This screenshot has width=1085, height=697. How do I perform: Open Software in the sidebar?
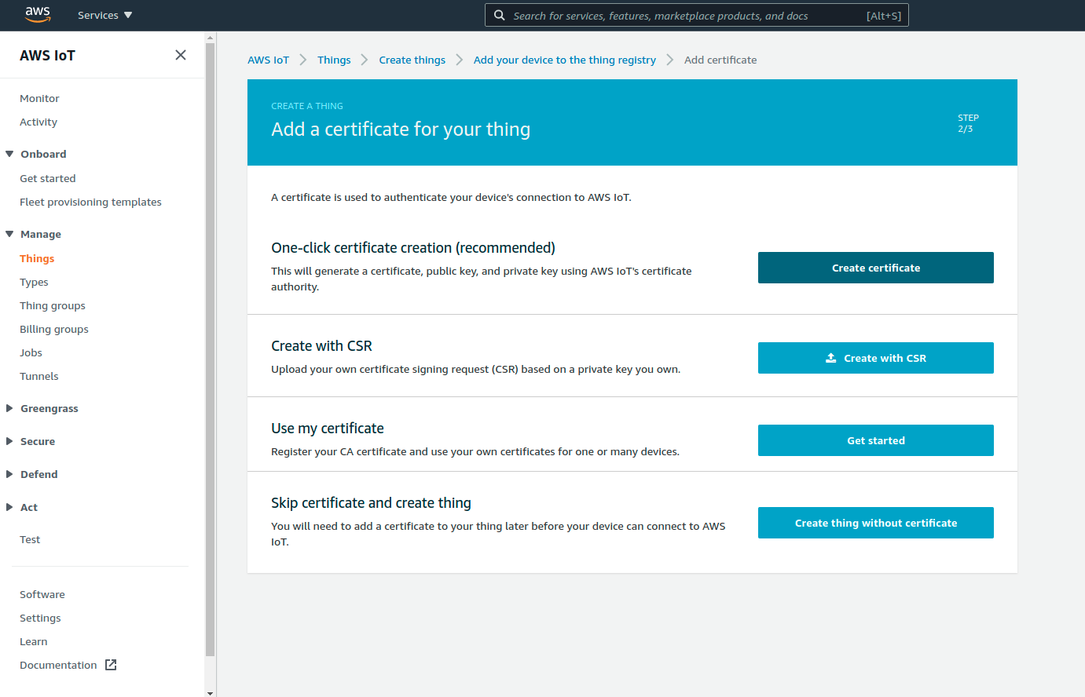point(42,594)
